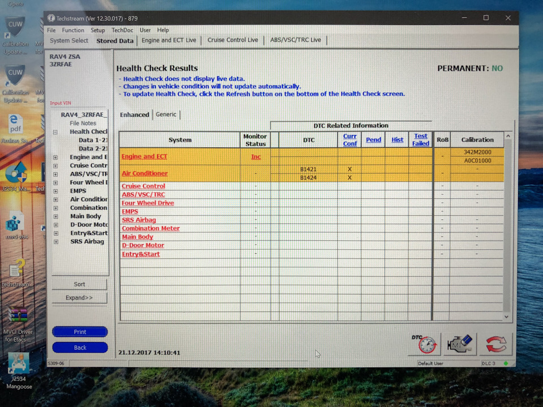Screen dimensions: 543x407
Task: Open J2534_Ma... shield desktop icon
Action: (x=16, y=176)
